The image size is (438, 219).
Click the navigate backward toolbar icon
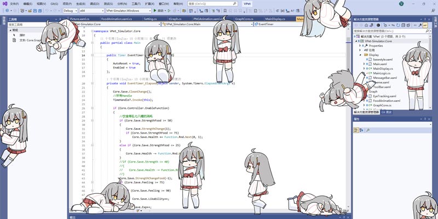[7, 10]
